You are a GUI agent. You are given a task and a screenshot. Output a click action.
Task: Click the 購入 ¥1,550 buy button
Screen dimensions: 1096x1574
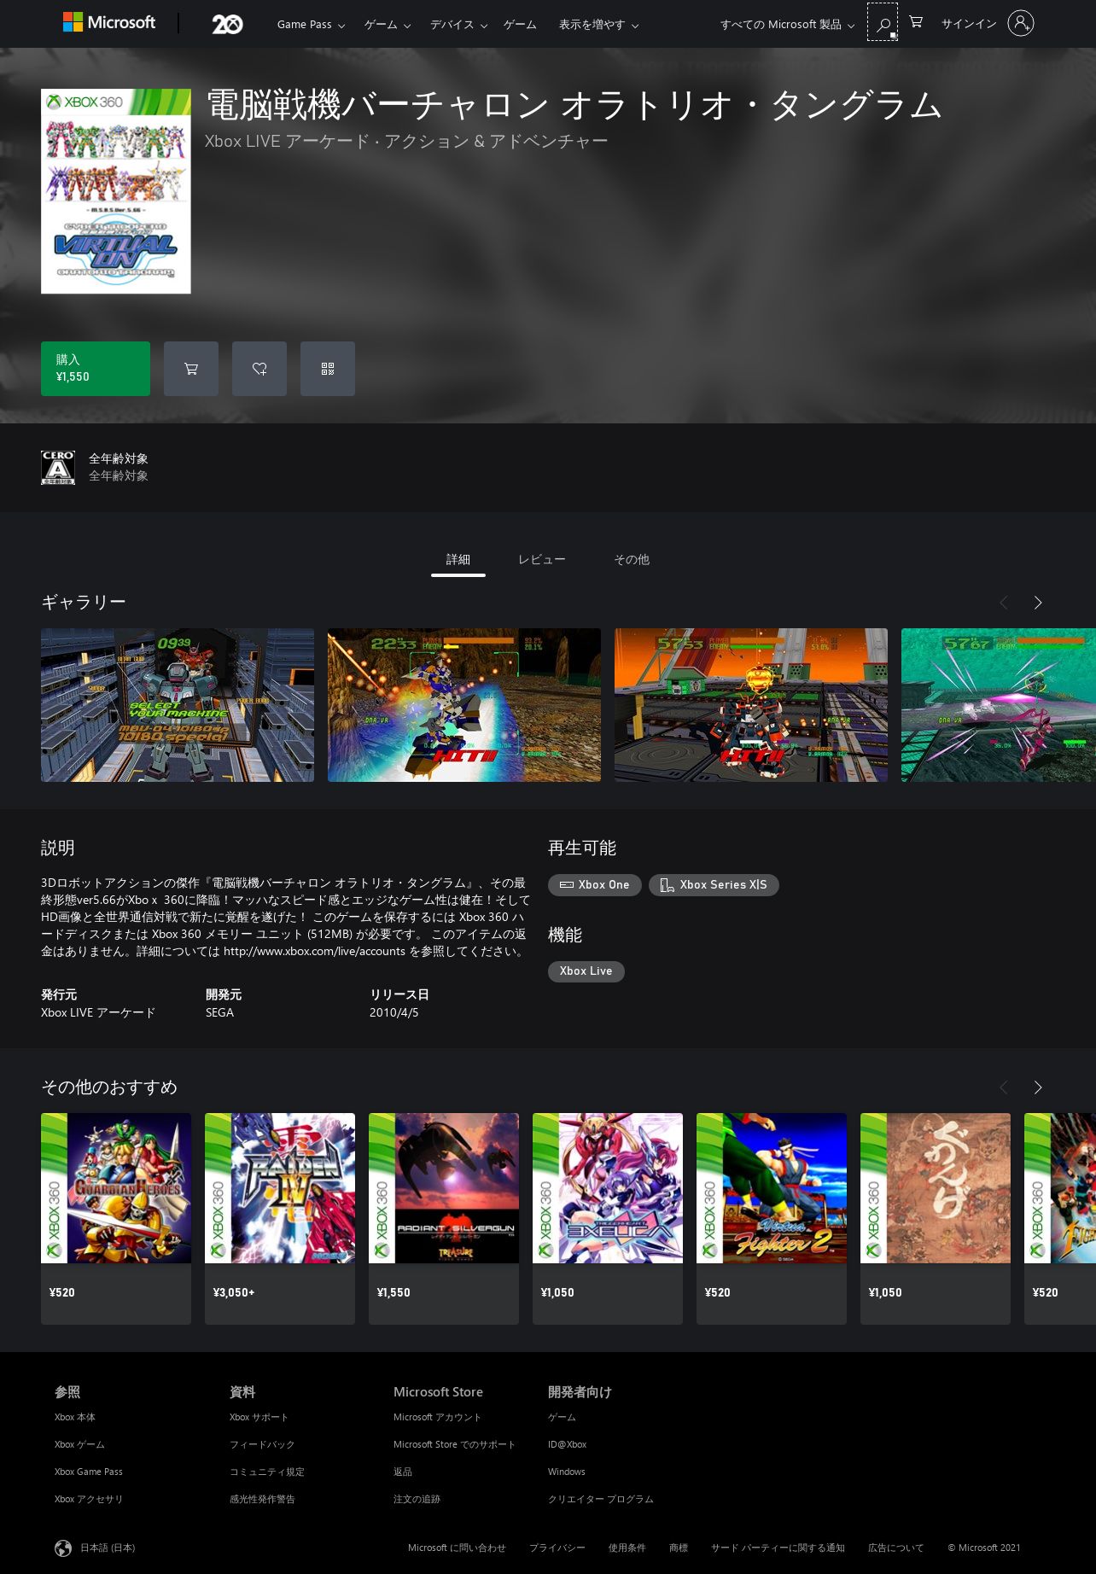point(96,369)
